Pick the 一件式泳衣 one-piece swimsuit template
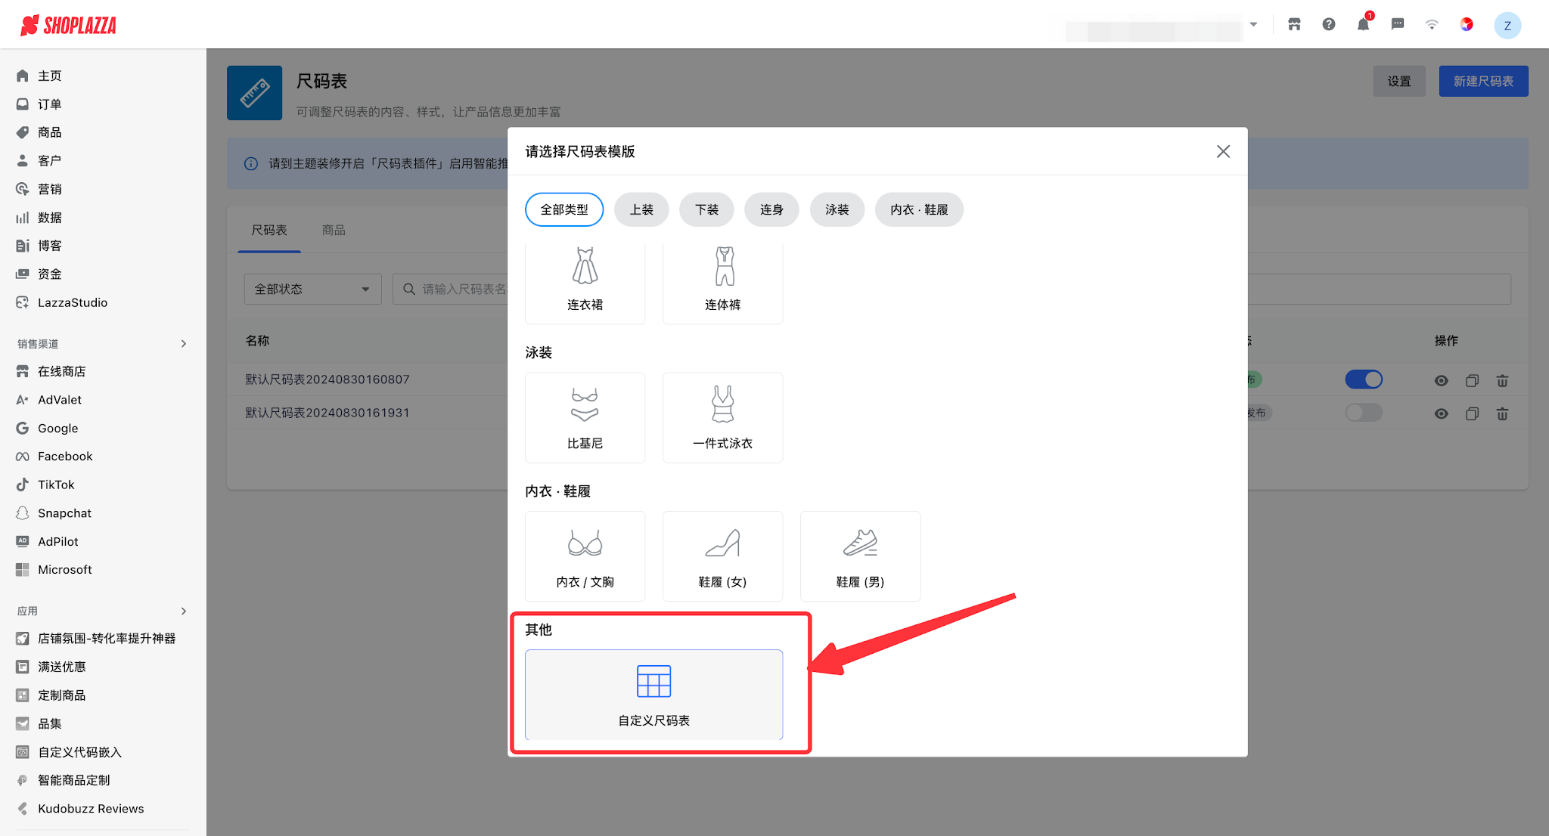The height and width of the screenshot is (836, 1549). tap(722, 417)
